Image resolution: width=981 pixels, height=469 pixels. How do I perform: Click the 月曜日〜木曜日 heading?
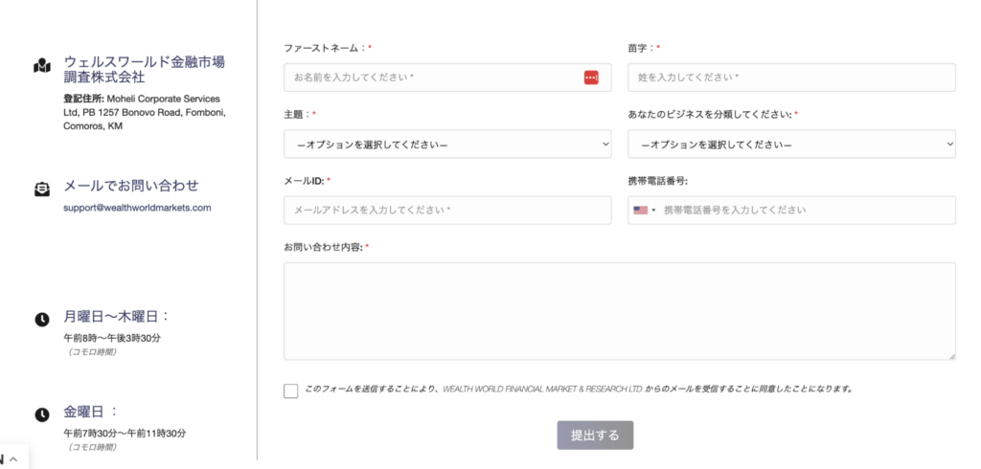coord(116,317)
